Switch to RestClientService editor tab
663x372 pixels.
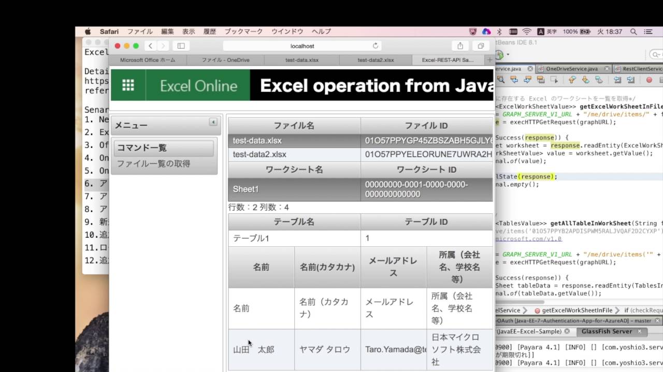coord(638,69)
